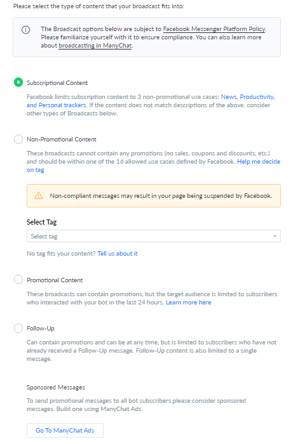305x444 pixels.
Task: Select the Non-Promotional Content radio button
Action: [x=18, y=139]
